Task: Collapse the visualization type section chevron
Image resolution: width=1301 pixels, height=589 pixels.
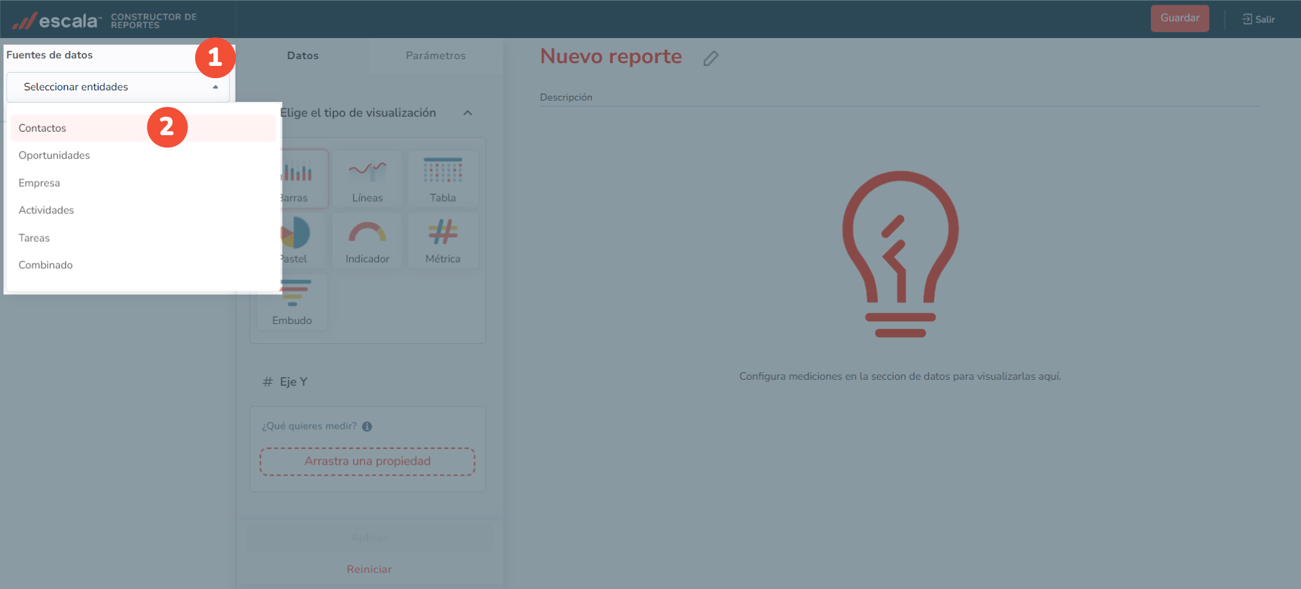Action: pos(467,113)
